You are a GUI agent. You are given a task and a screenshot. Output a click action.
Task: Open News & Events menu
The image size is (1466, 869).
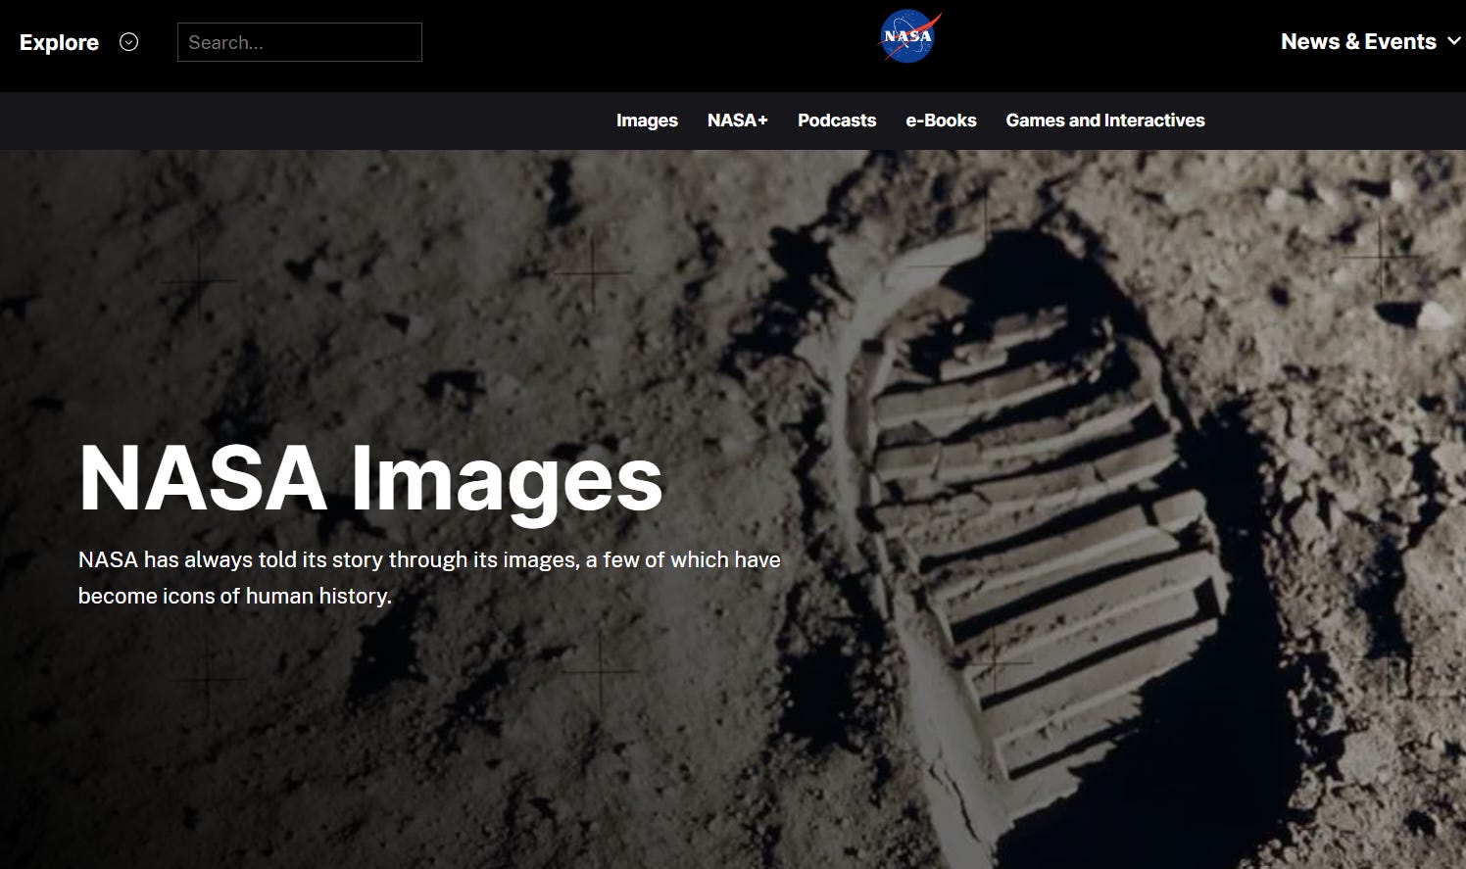(x=1358, y=41)
